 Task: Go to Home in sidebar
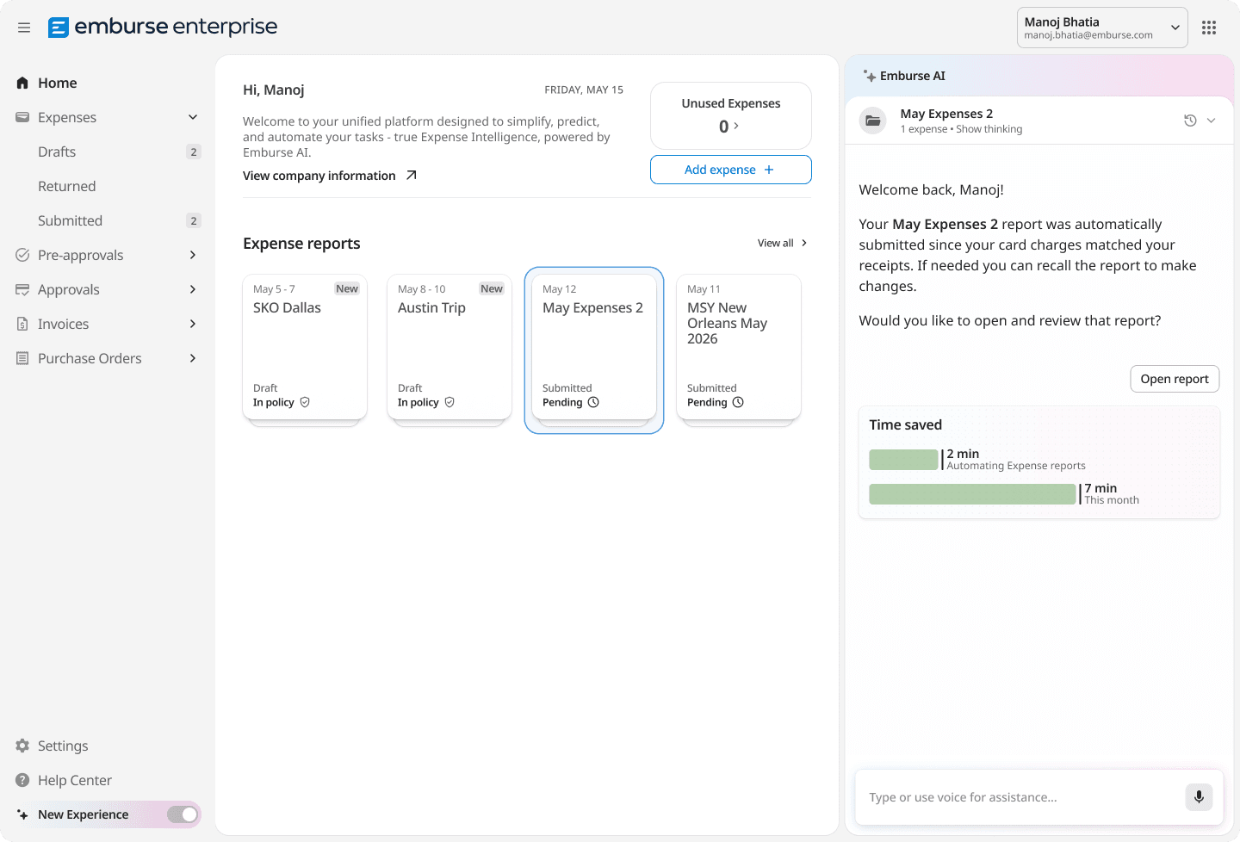[108, 83]
